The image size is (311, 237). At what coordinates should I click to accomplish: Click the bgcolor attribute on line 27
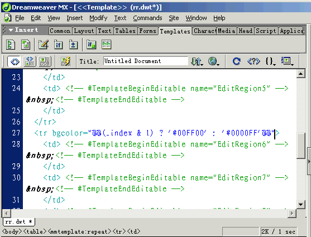tap(68, 133)
